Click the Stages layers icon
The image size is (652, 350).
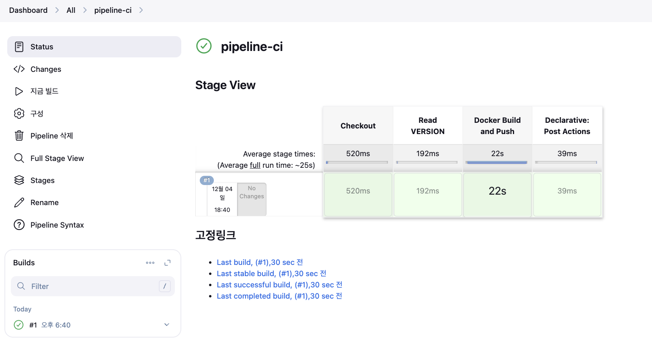19,180
